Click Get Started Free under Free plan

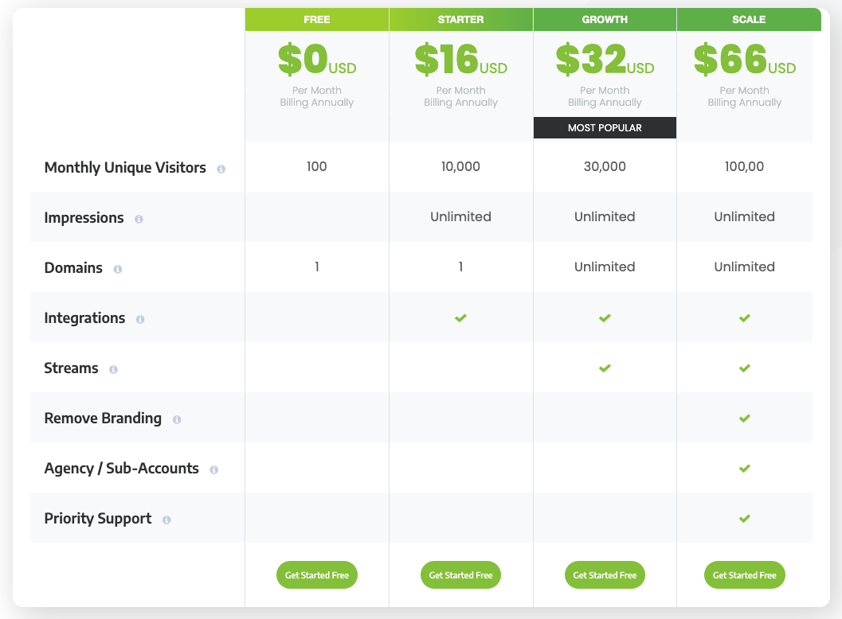tap(317, 575)
